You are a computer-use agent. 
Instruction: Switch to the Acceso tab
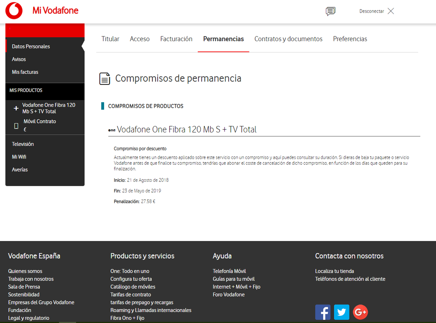pos(140,39)
